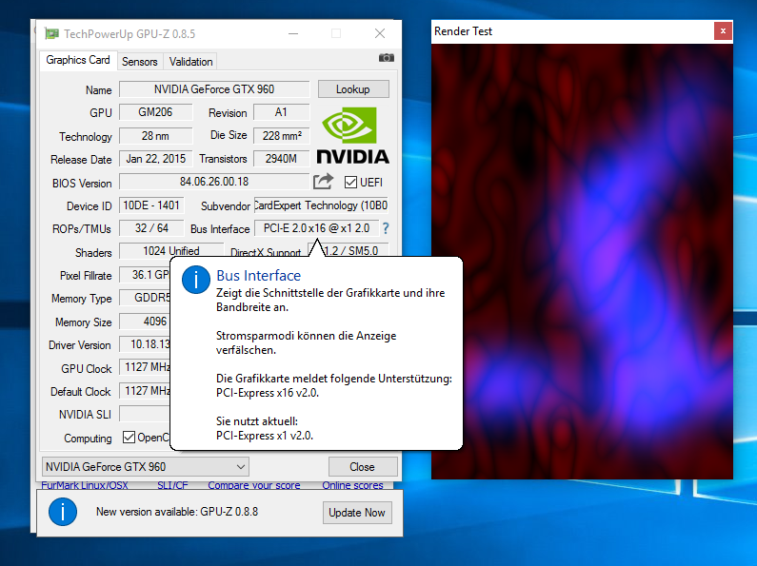Click the Update Now button

(357, 513)
